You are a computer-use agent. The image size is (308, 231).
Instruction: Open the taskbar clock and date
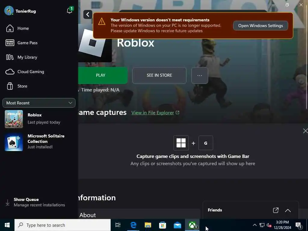tap(282, 225)
